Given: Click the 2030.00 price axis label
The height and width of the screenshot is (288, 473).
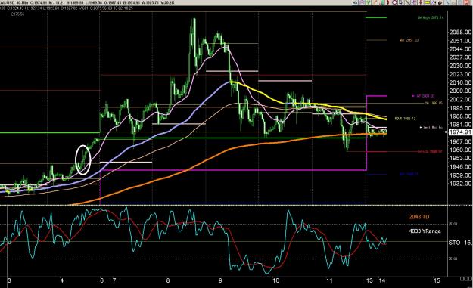Looking at the screenshot, I should tap(460, 66).
